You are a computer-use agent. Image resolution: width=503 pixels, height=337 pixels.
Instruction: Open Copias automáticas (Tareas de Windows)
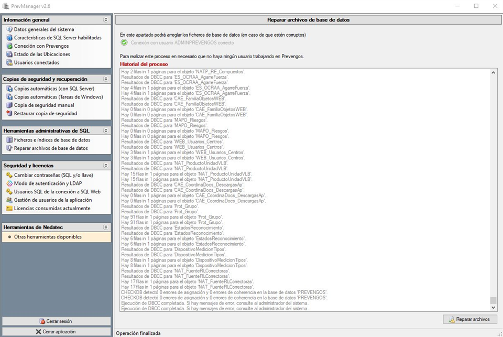tap(58, 97)
